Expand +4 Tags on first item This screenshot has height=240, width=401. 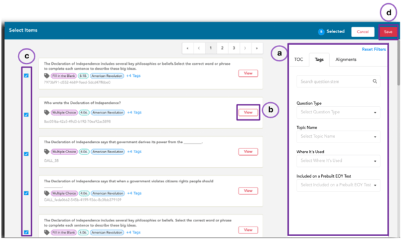pos(133,76)
